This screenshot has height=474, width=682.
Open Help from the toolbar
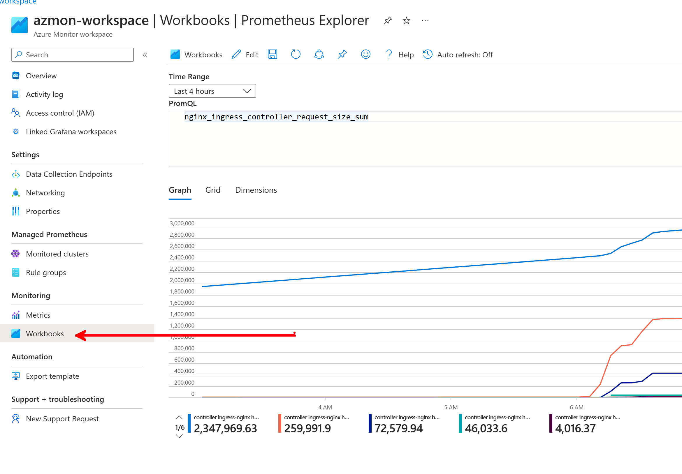[x=399, y=54]
